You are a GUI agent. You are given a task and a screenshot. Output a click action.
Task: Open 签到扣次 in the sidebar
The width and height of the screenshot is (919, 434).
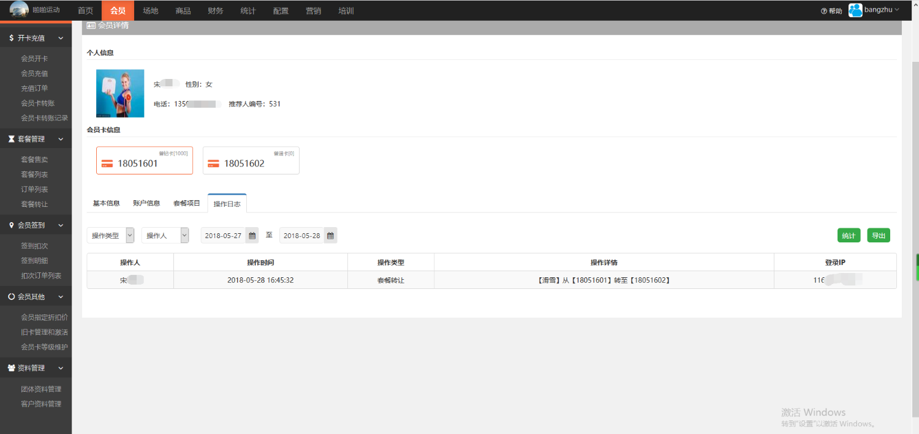[34, 246]
